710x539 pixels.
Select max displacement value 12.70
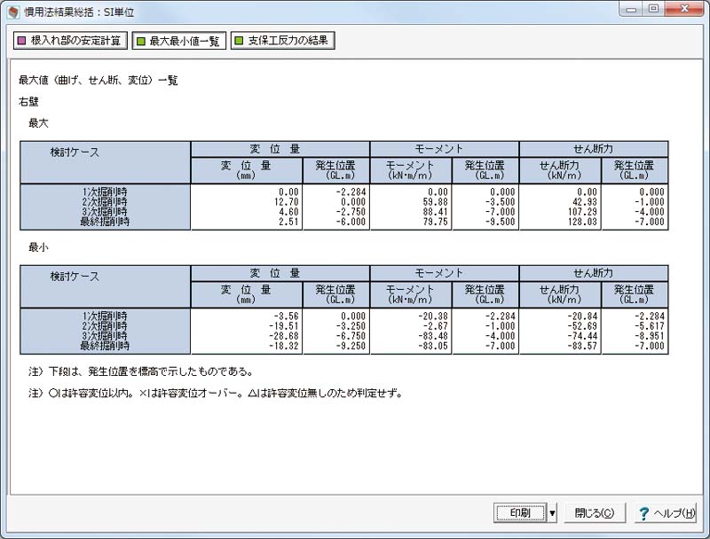click(286, 202)
